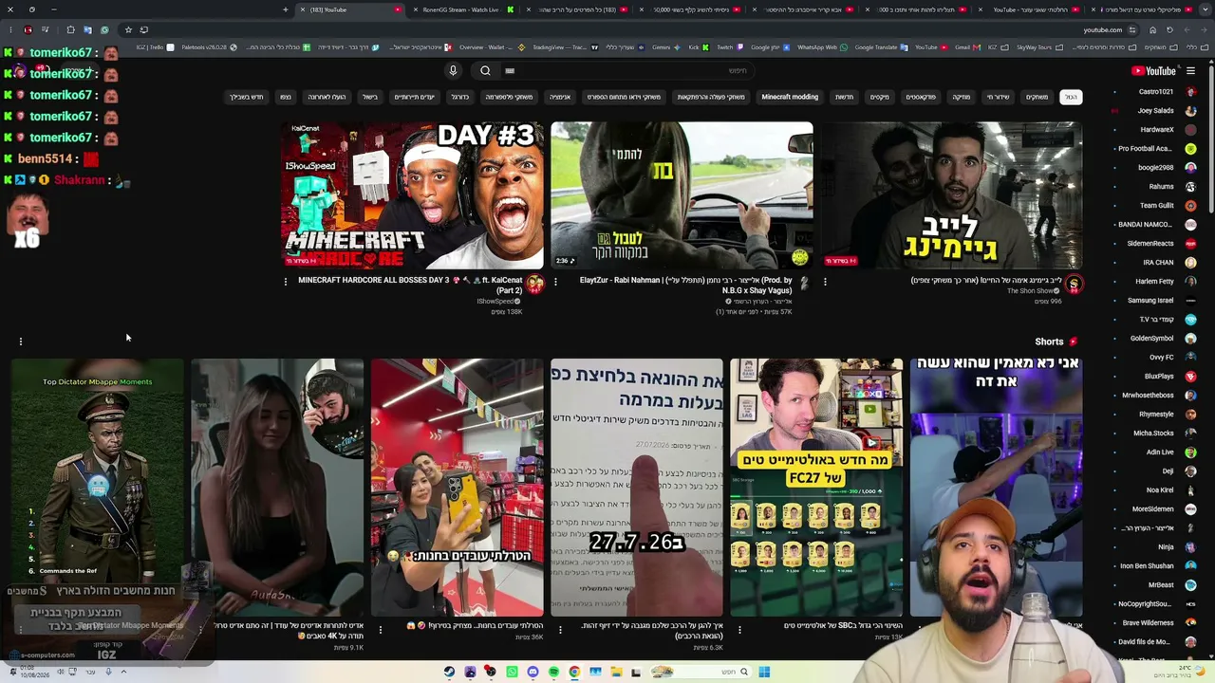The image size is (1215, 683).
Task: Open the Joey Salads channel in the sidebar
Action: coord(1155,111)
